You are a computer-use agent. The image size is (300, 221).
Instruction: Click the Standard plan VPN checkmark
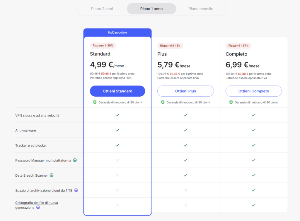(117, 115)
